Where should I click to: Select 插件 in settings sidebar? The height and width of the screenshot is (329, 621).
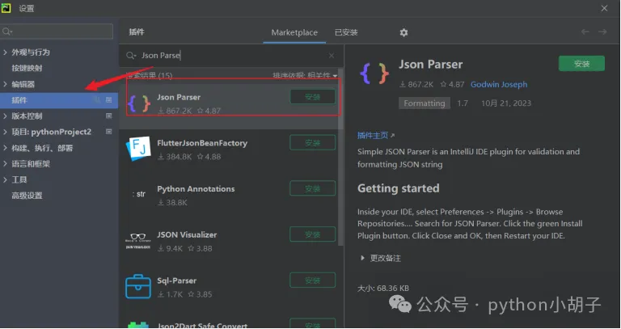click(x=59, y=100)
